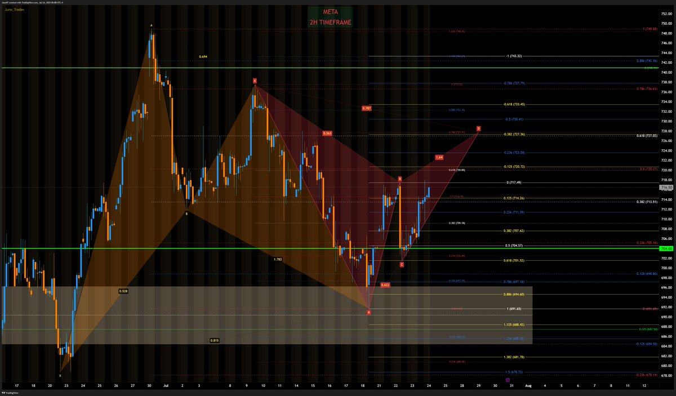Click the Jul label on date axis
The height and width of the screenshot is (396, 676).
point(166,386)
